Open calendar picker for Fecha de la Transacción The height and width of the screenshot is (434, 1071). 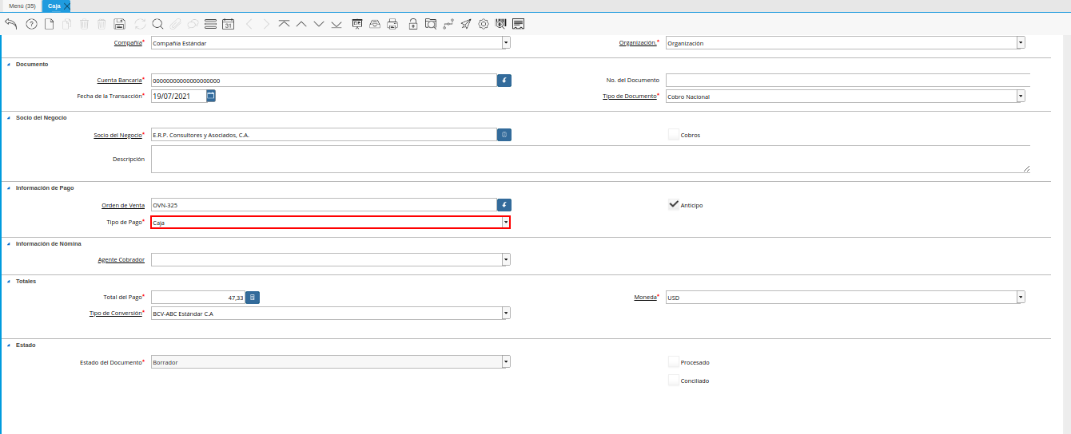(211, 96)
